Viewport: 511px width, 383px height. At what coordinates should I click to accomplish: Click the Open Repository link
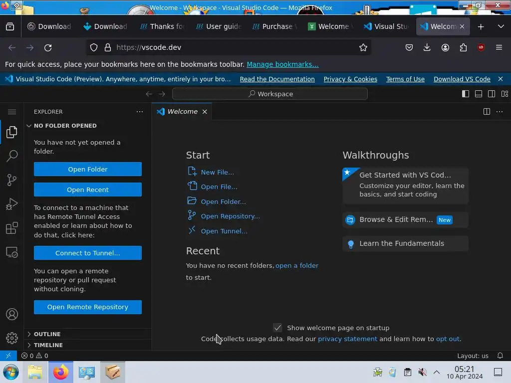click(x=230, y=216)
